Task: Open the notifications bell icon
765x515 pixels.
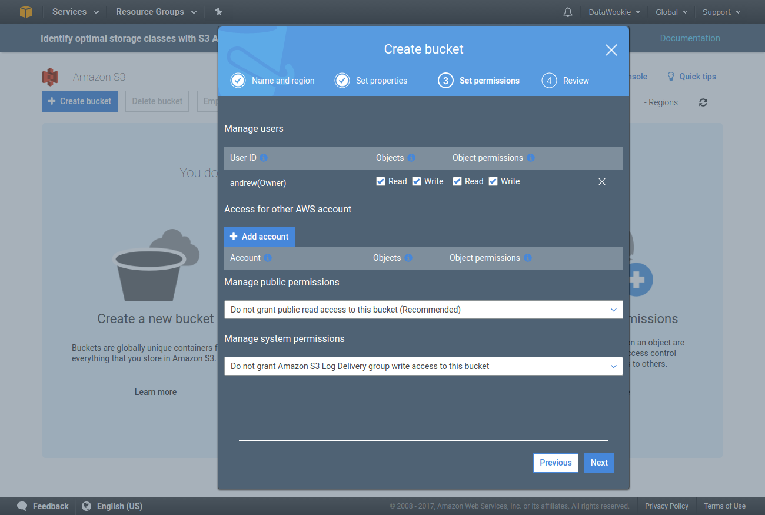Action: click(567, 12)
